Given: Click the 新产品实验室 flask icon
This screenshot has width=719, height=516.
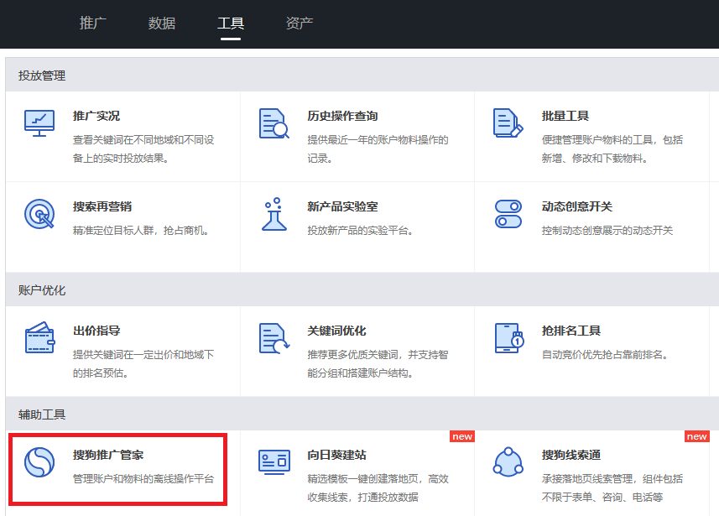Looking at the screenshot, I should (274, 214).
